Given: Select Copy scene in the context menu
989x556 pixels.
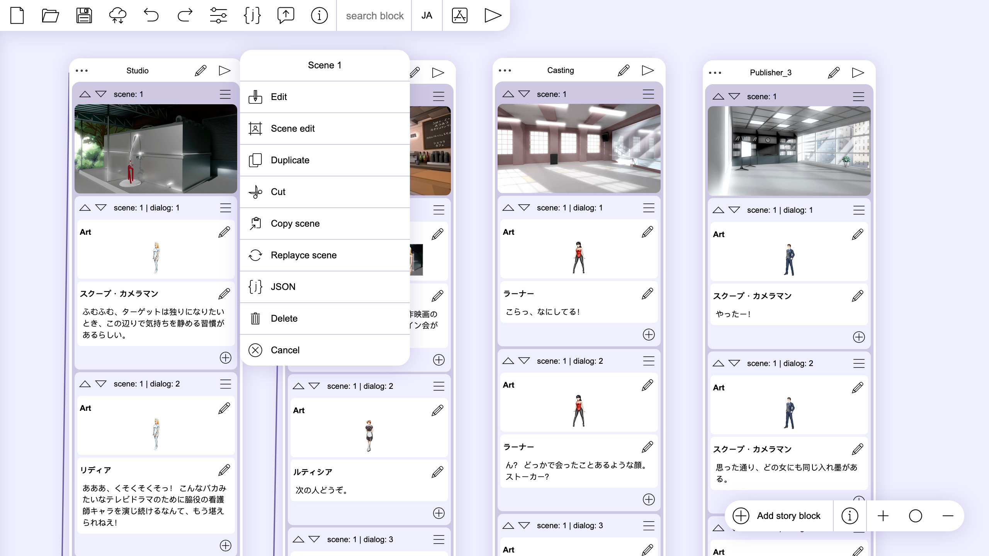Looking at the screenshot, I should [295, 223].
